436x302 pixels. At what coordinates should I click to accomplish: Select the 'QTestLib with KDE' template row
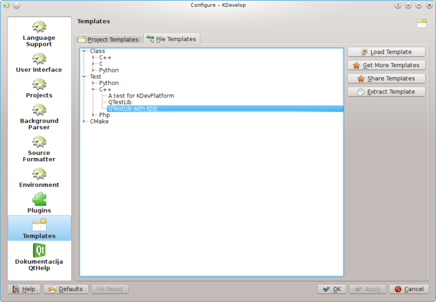click(x=225, y=108)
